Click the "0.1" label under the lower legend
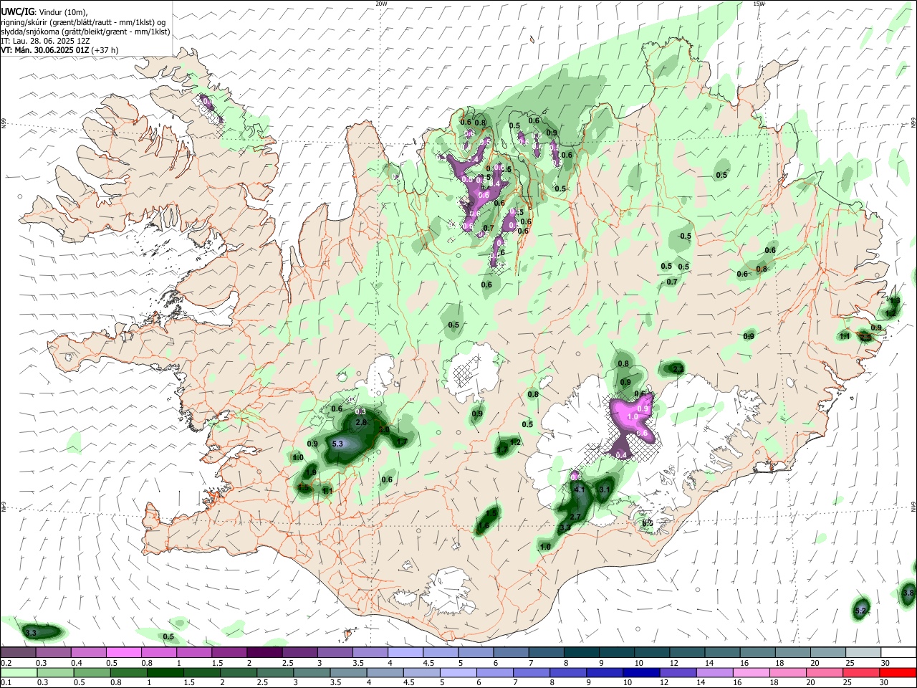917x688 pixels. click(x=6, y=683)
